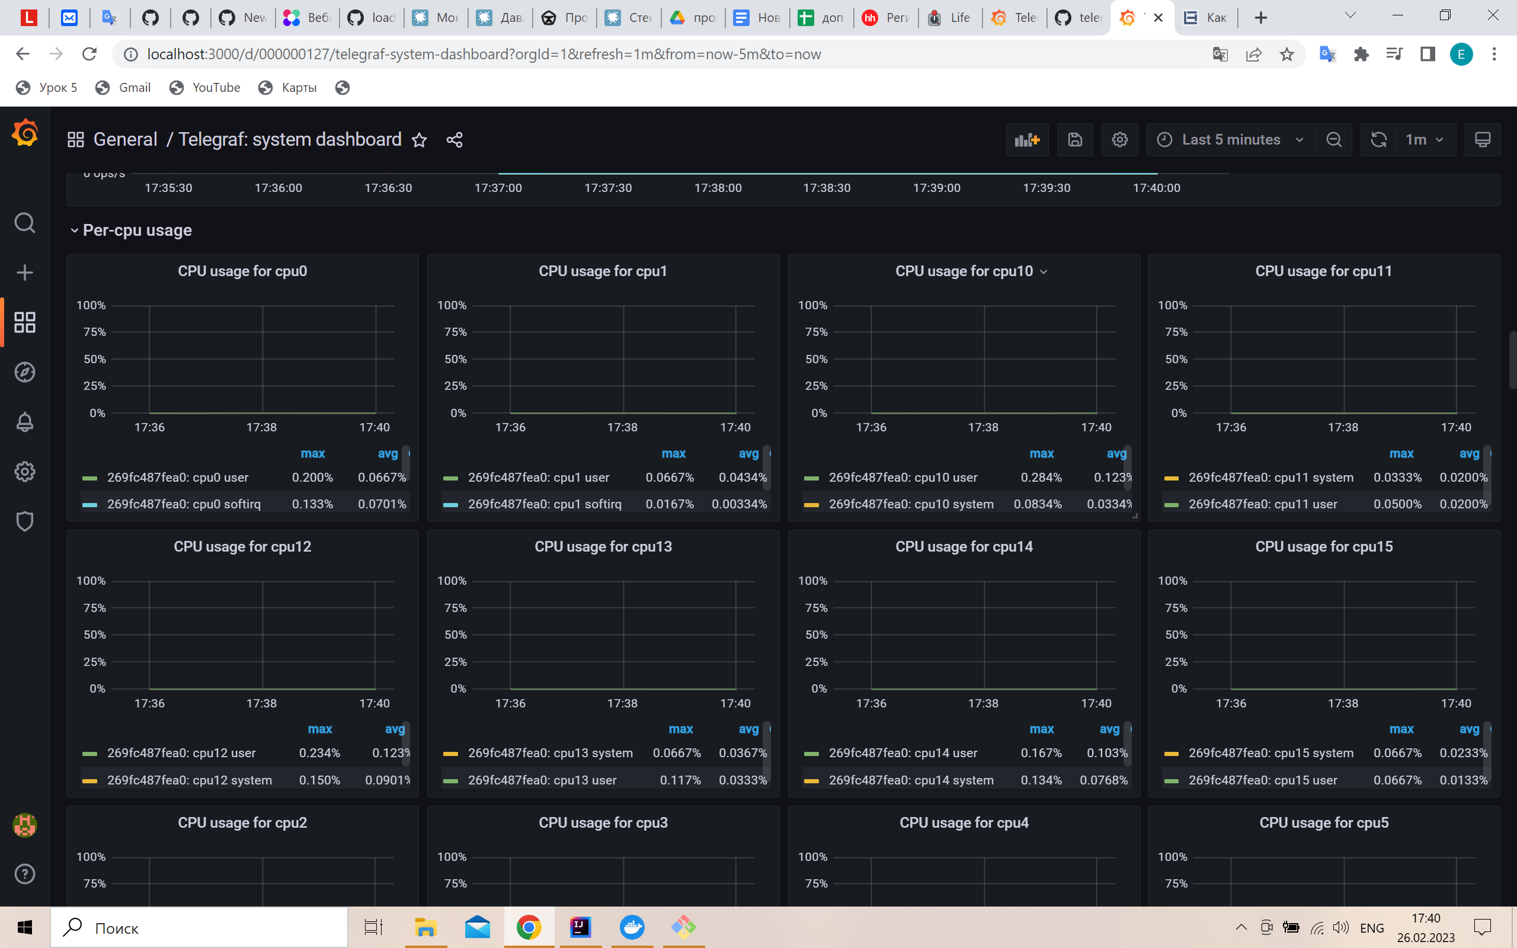Open Explore via the compass icon
This screenshot has height=948, width=1517.
24,371
